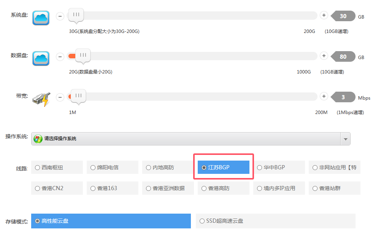Increase data disk size with plus button
The image size is (381, 239).
click(x=324, y=56)
